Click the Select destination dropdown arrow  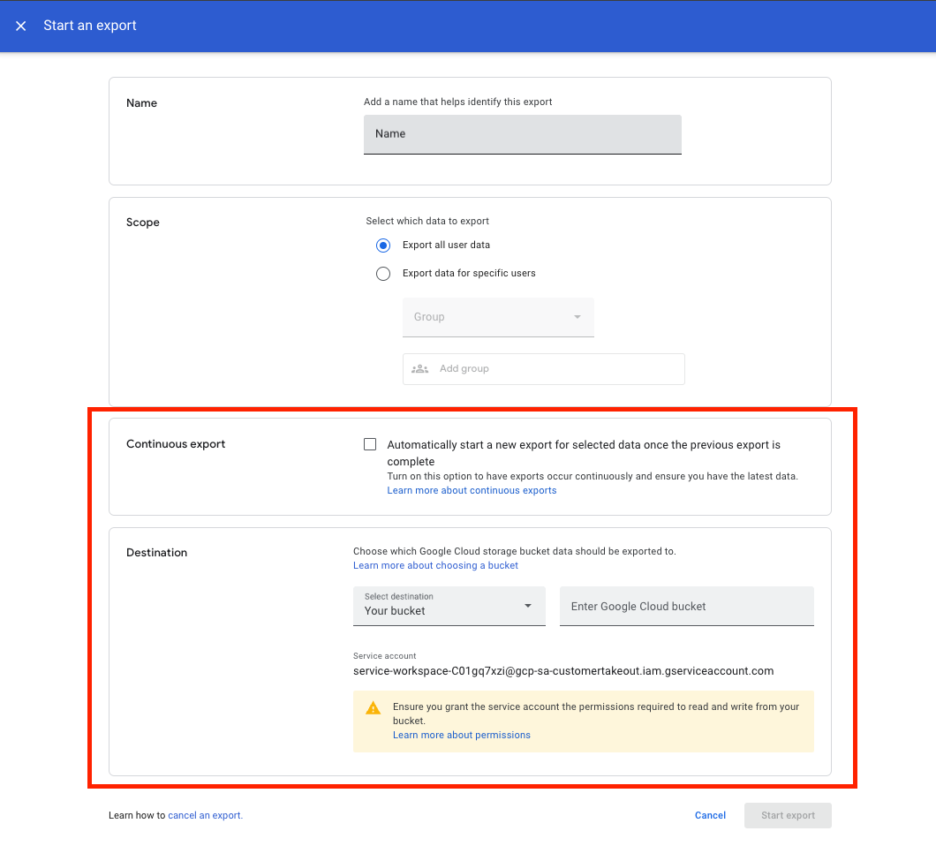[x=528, y=606]
